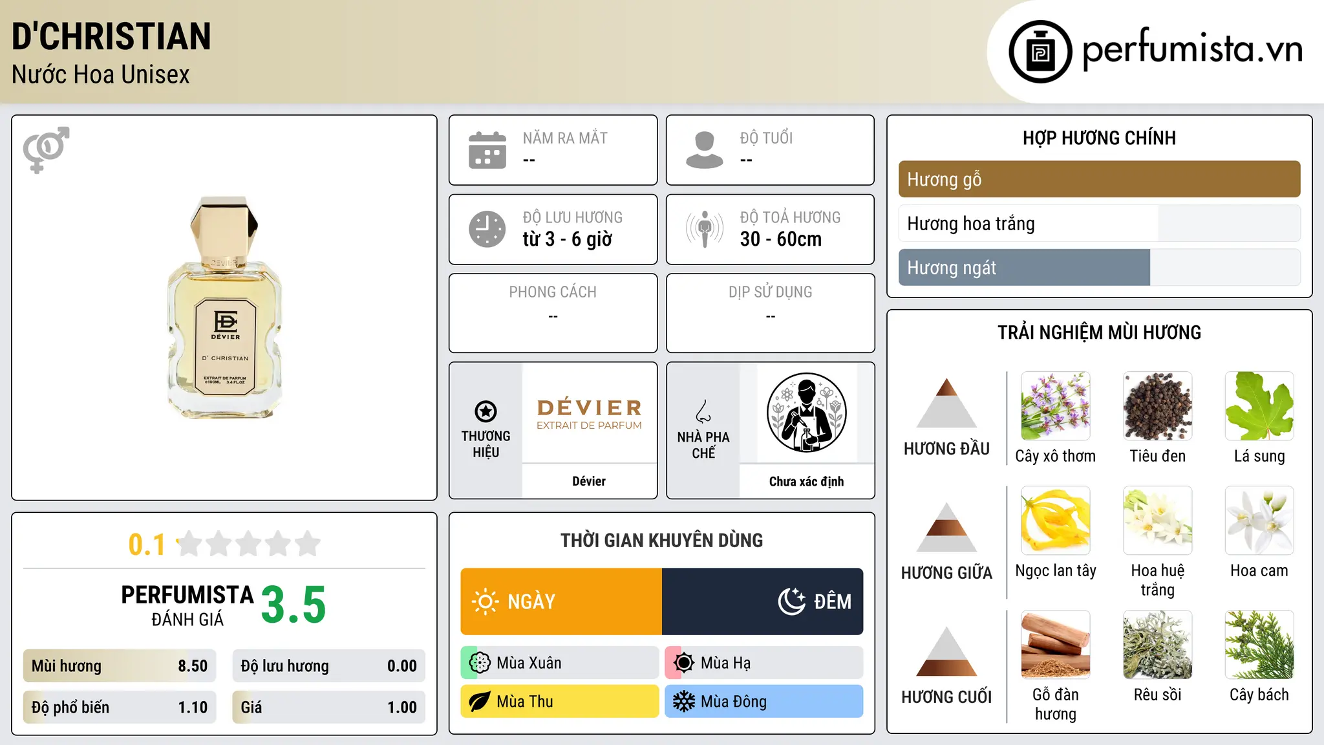Select the Hoa huệ trắng note image
Screen dimensions: 1324x745
coord(1158,521)
